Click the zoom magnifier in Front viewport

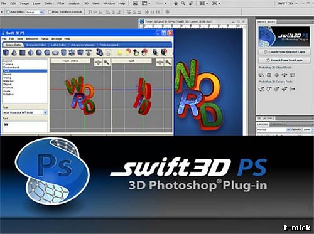[107, 62]
